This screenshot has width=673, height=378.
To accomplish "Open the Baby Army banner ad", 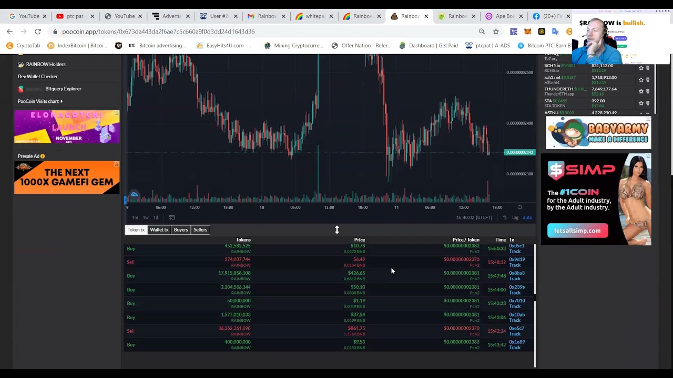I will point(598,132).
